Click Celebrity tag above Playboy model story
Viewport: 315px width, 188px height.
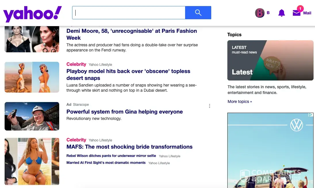coord(76,64)
